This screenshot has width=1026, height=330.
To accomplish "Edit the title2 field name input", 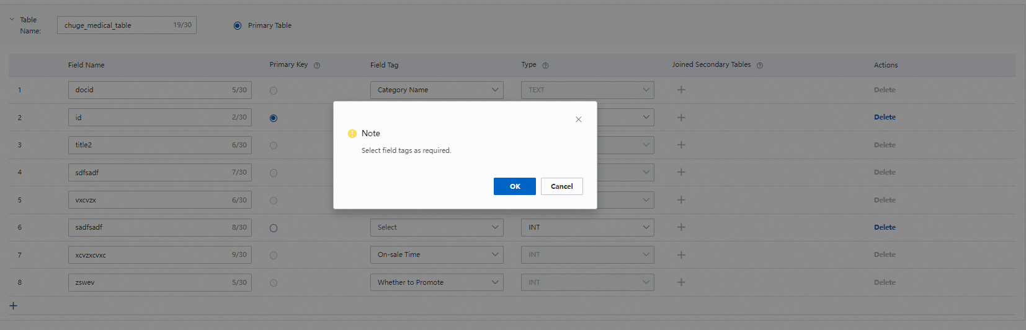I will pos(160,145).
